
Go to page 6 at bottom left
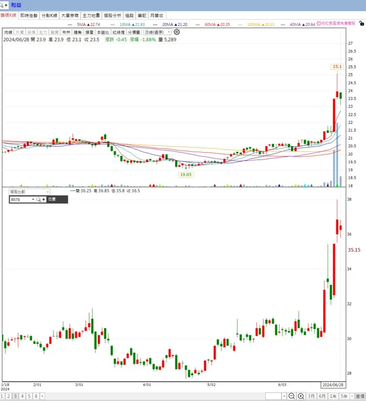pos(36,396)
